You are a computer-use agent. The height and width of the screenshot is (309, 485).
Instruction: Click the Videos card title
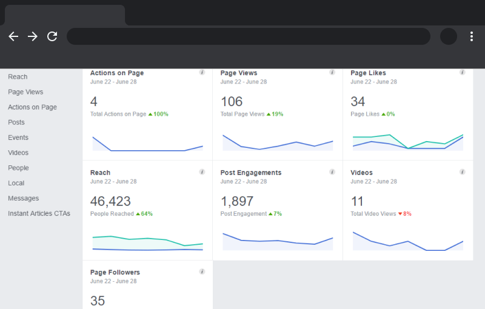(361, 173)
